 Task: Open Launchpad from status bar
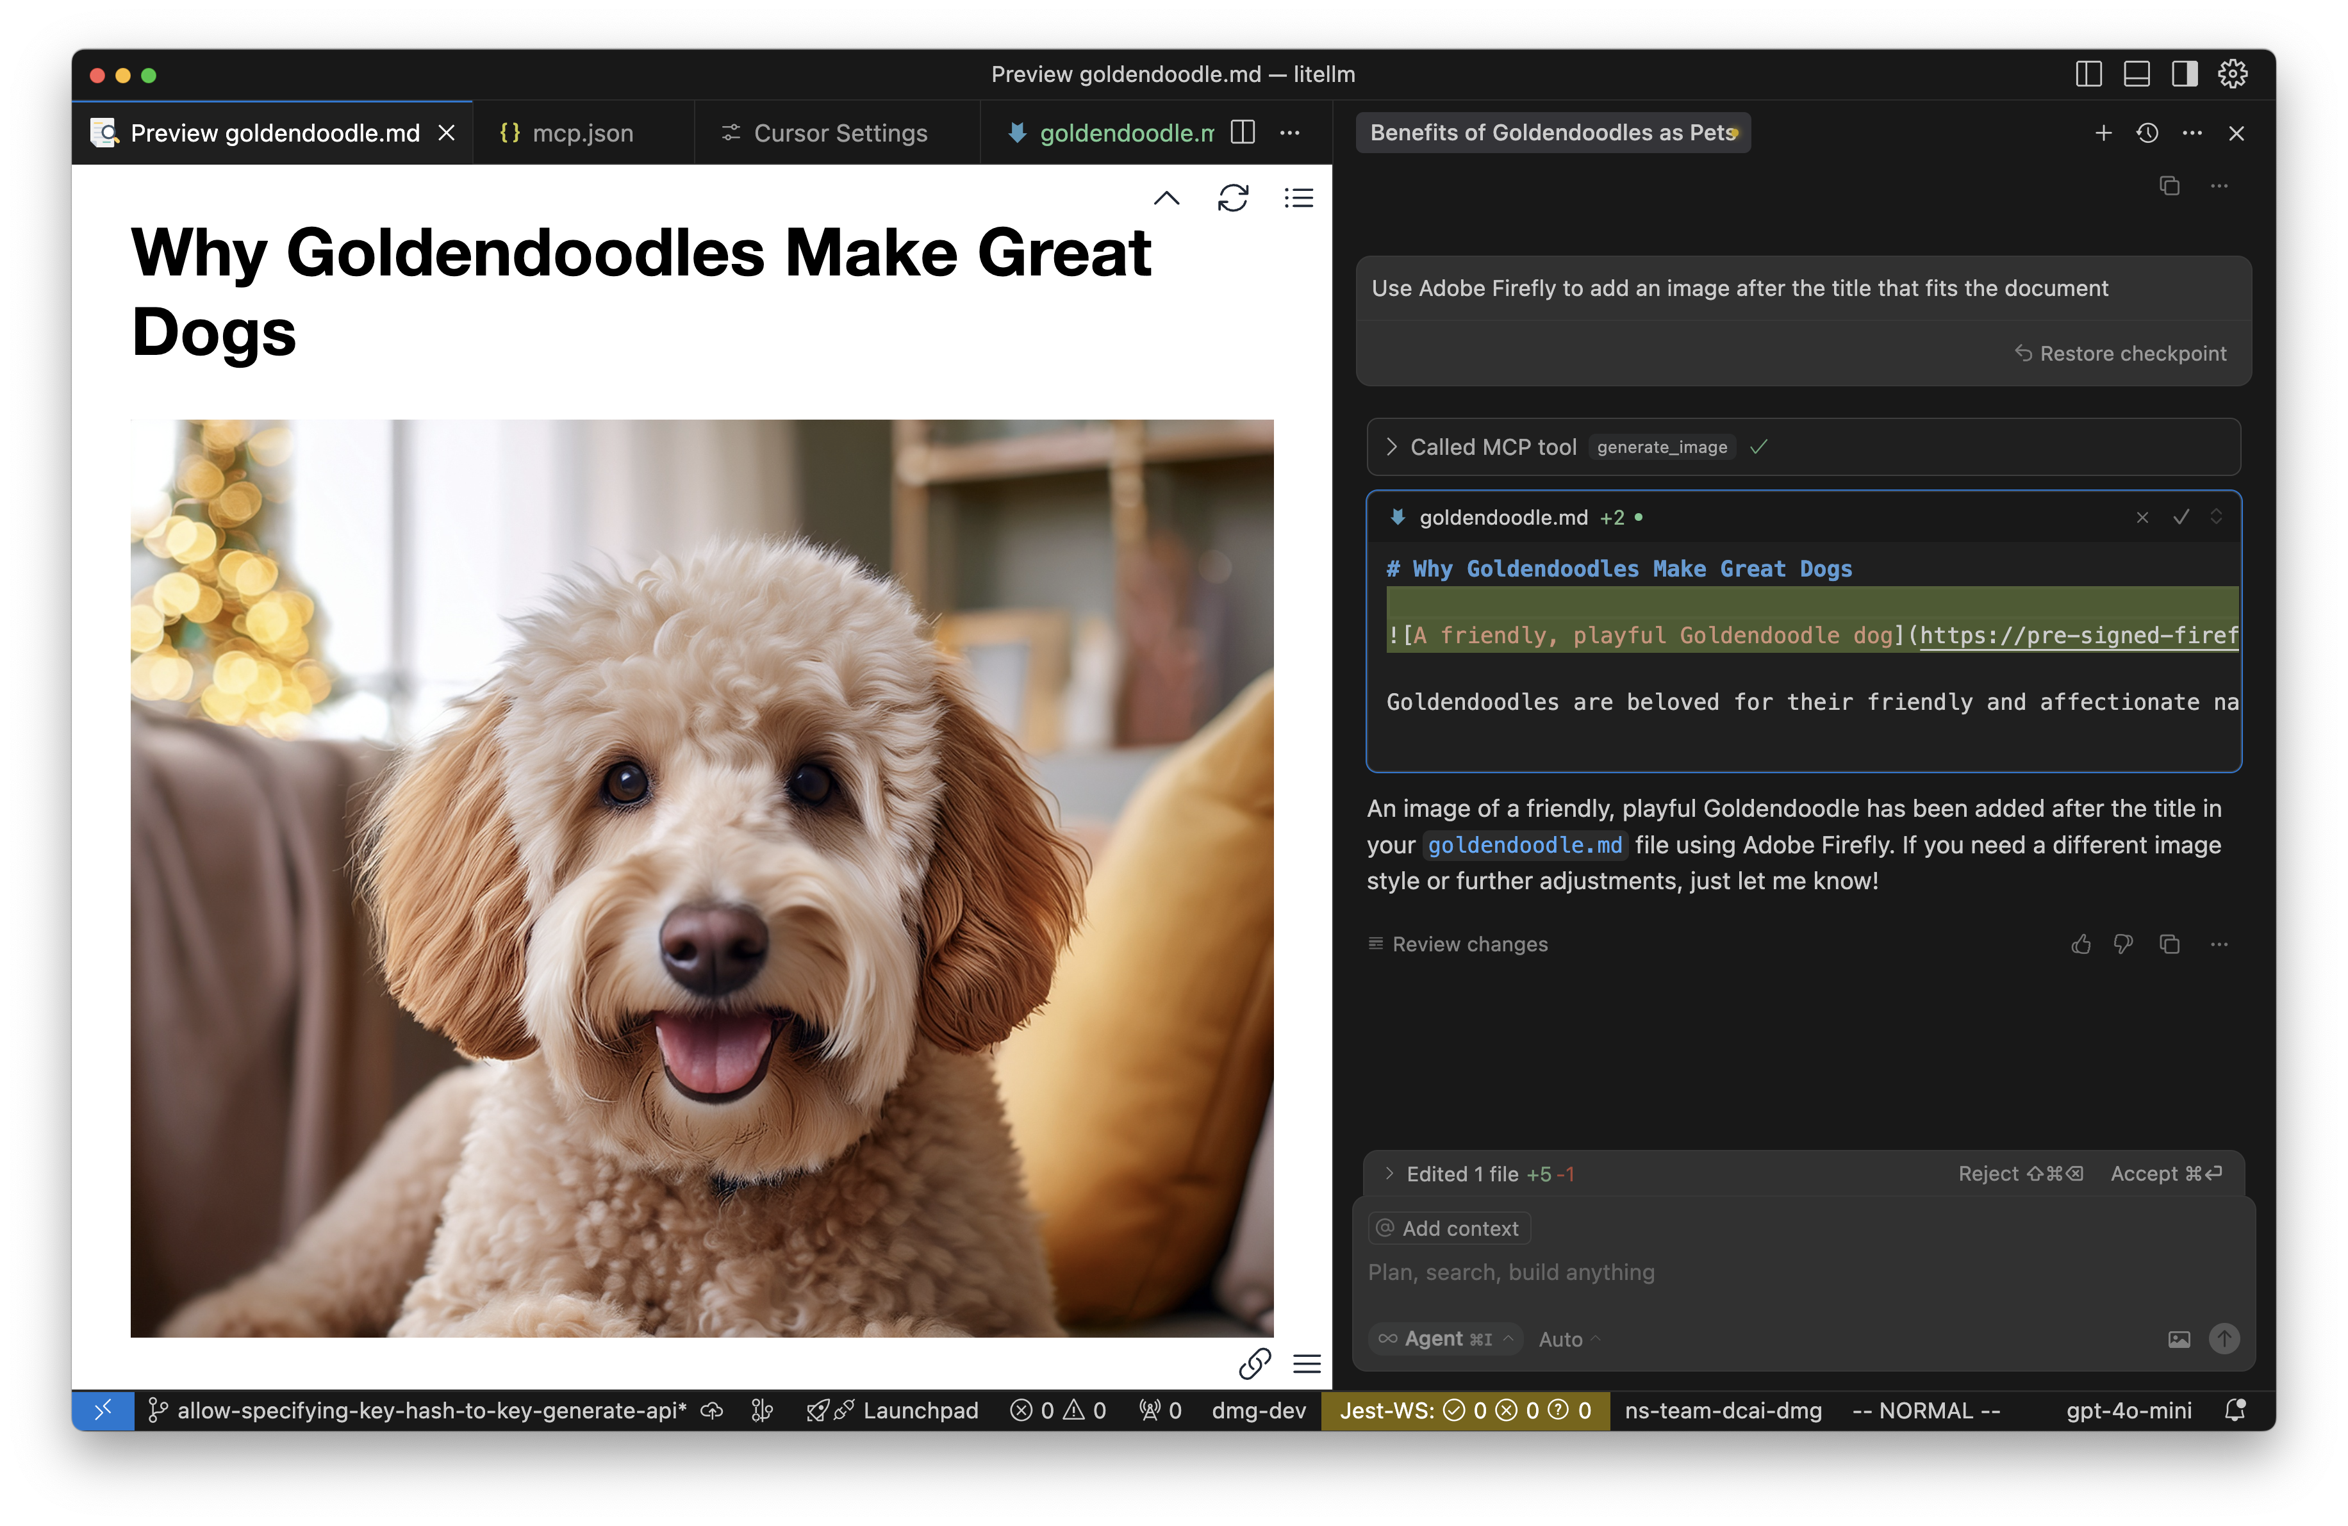coord(893,1411)
